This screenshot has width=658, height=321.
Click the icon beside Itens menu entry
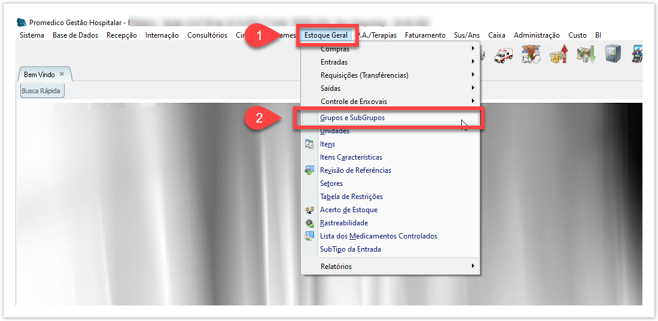click(309, 144)
